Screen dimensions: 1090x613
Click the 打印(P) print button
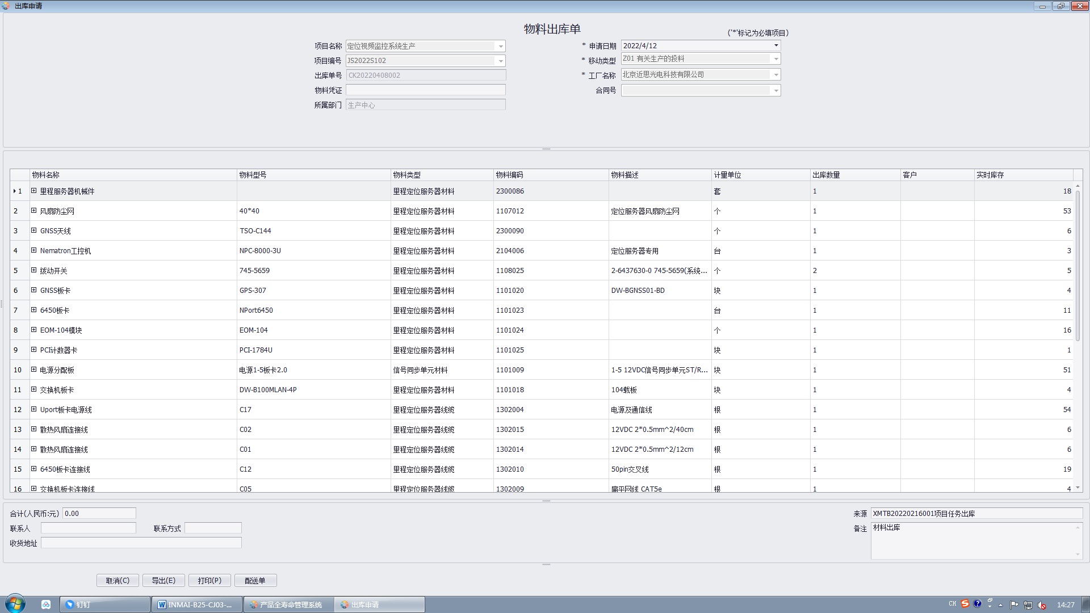(209, 581)
